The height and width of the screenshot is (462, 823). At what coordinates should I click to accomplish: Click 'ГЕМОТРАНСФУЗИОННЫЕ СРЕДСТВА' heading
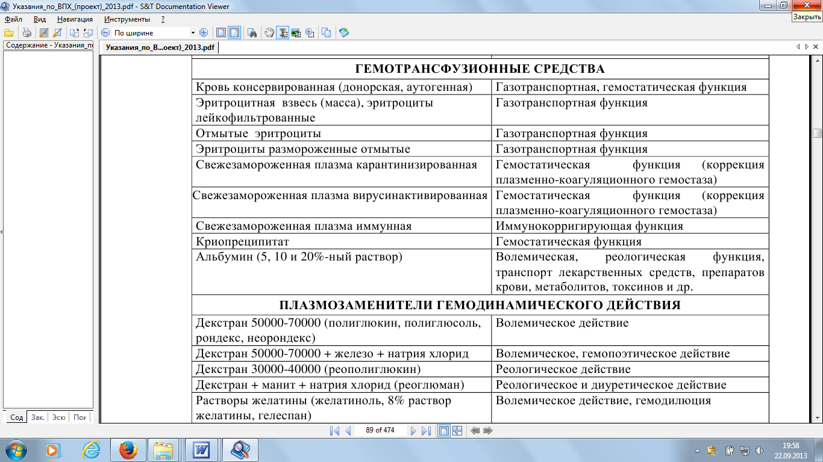480,68
